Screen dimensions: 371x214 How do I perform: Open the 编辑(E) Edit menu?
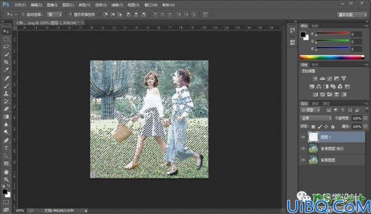[36, 5]
